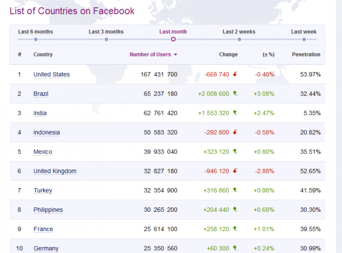Select the Last 3 months time range
Screen dimensions: 342x253
tap(106, 32)
